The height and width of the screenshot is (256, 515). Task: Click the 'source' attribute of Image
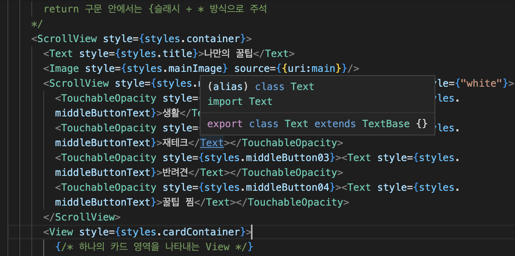[252, 68]
